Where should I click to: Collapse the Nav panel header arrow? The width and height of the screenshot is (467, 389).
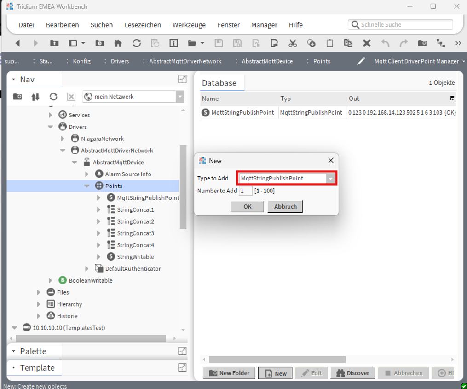13,80
